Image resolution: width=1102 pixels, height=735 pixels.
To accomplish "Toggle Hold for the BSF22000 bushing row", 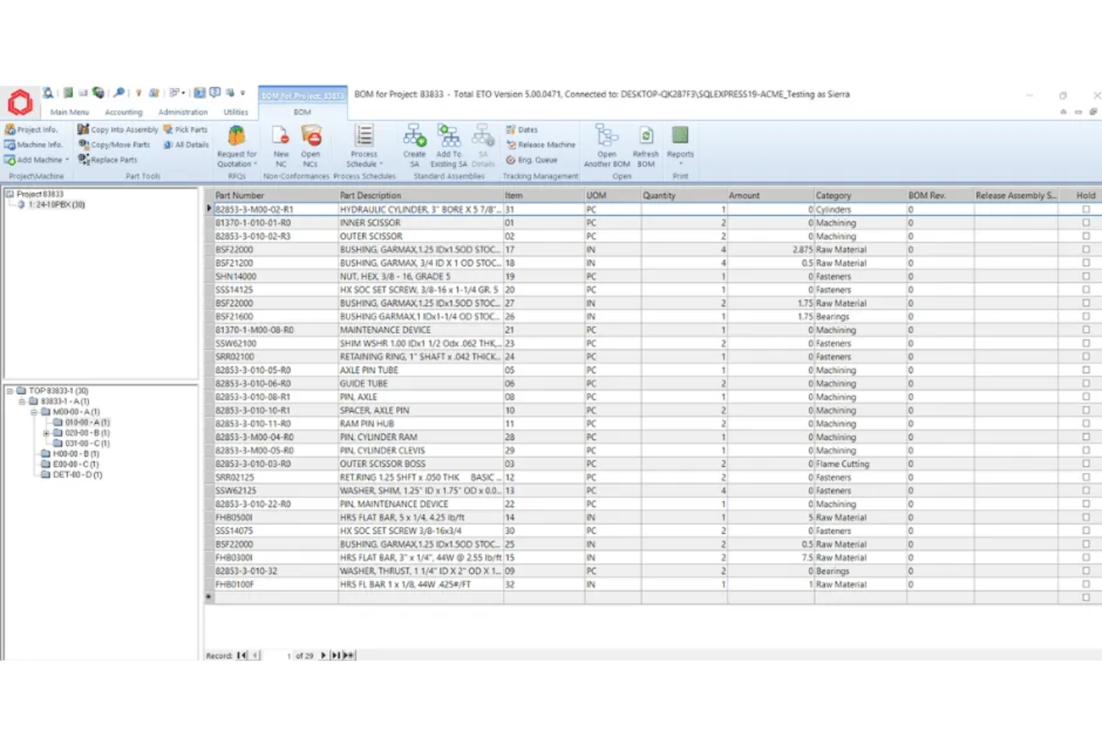I will tap(1086, 249).
